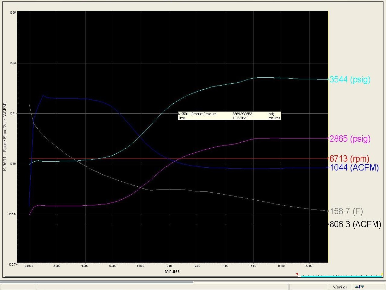Image resolution: width=386 pixels, height=290 pixels.
Task: Click the Minutes x-axis title
Action: pyautogui.click(x=172, y=271)
